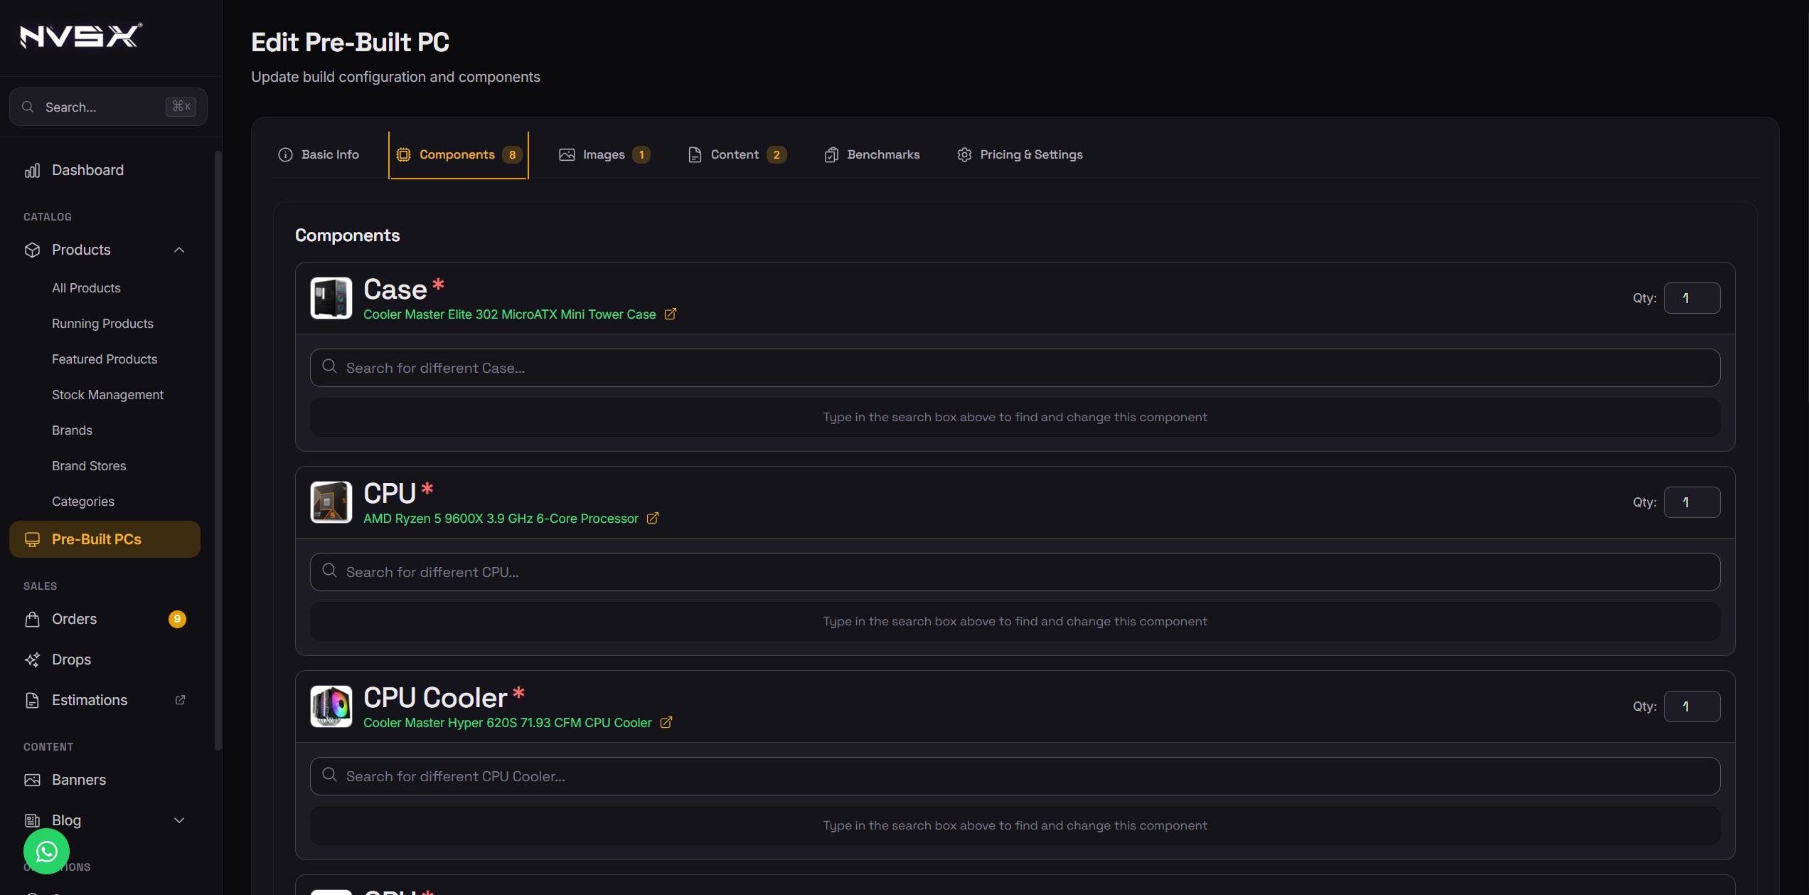
Task: Click the external link icon beside the Case name
Action: tap(670, 314)
